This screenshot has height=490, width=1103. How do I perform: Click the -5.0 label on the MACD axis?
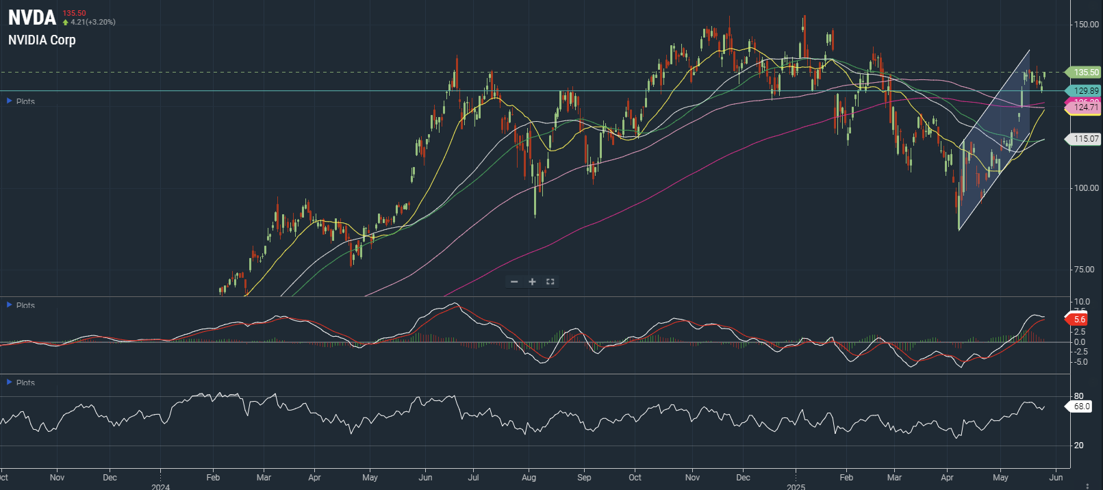pos(1080,362)
